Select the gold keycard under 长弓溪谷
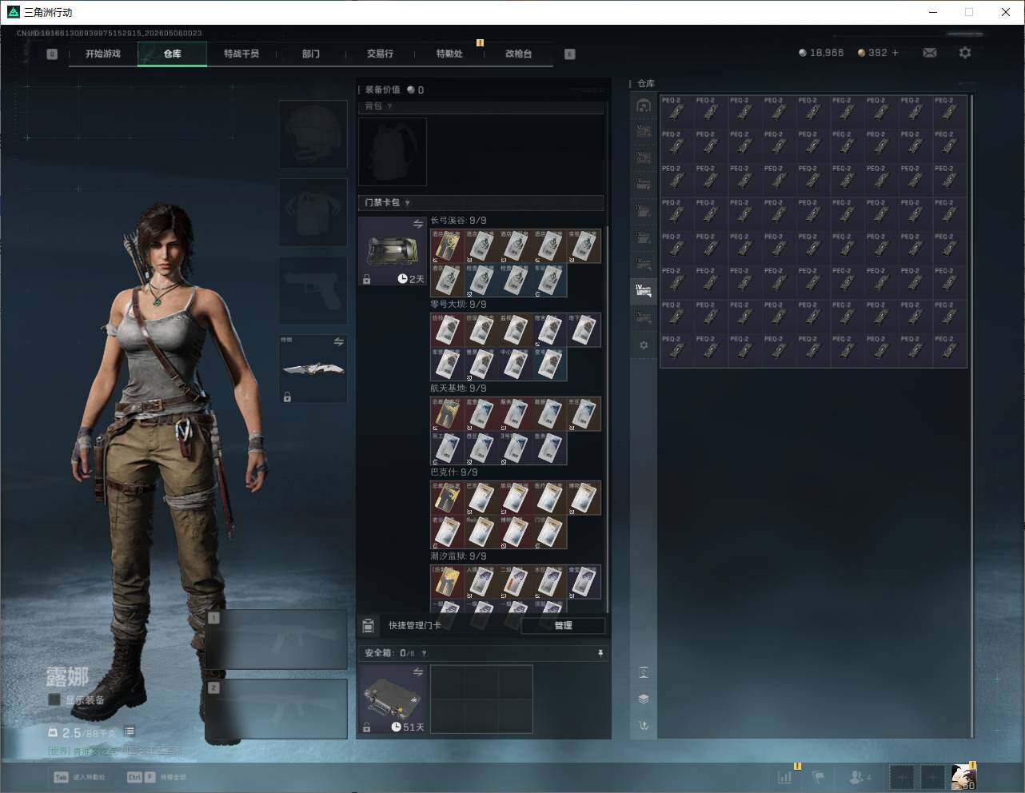This screenshot has height=793, width=1025. [x=448, y=246]
